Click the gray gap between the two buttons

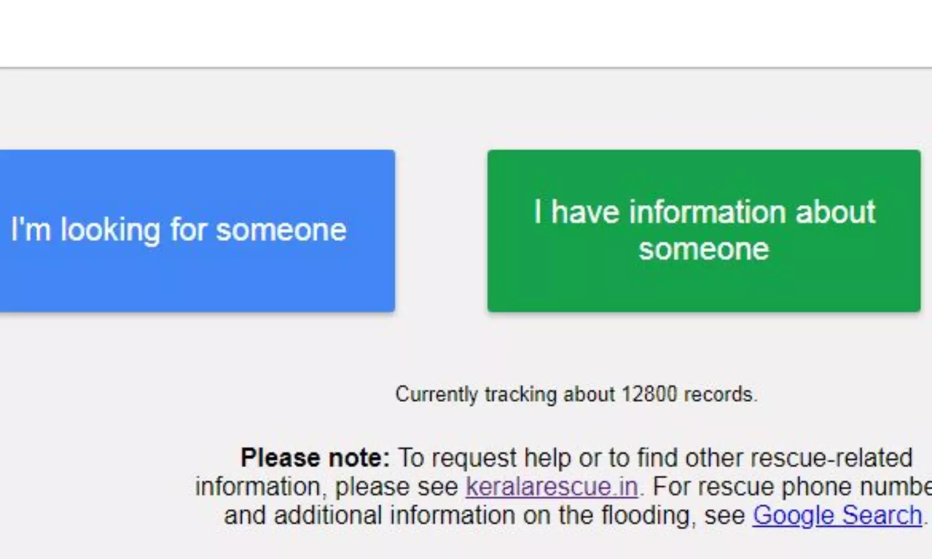(441, 230)
